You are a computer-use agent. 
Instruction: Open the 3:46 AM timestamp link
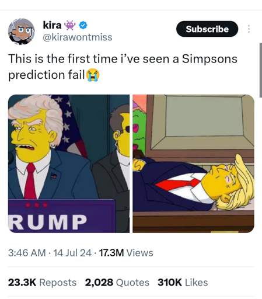(27, 253)
